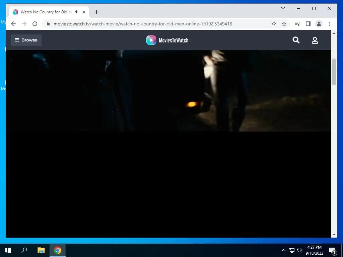Click the address bar URL
Screen dimensions: 343x257
(143, 24)
